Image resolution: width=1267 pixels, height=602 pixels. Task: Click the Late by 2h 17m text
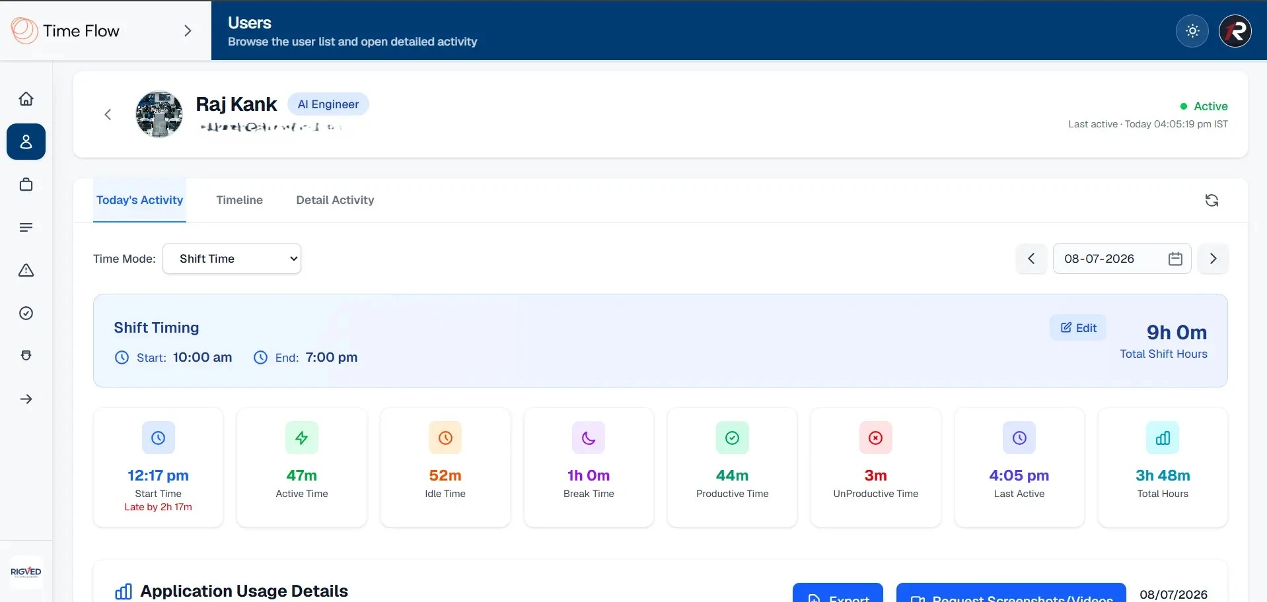159,507
